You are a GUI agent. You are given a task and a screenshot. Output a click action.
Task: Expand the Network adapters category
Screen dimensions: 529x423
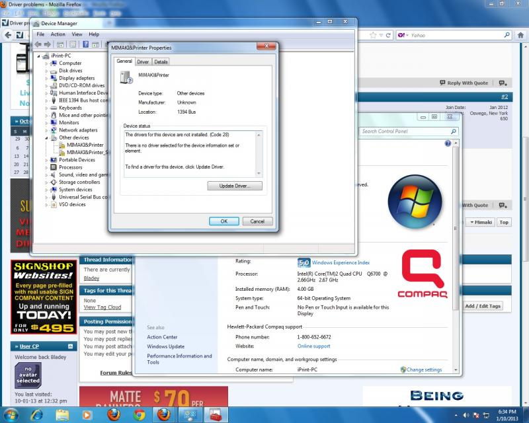click(46, 130)
